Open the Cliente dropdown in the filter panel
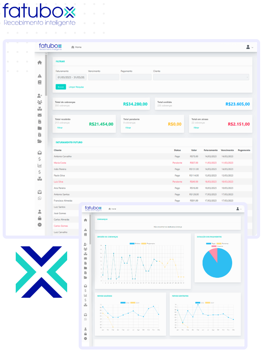 point(201,77)
